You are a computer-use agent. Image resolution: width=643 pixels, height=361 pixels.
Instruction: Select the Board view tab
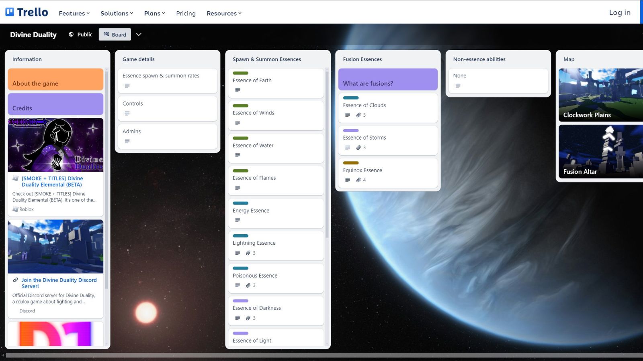115,34
